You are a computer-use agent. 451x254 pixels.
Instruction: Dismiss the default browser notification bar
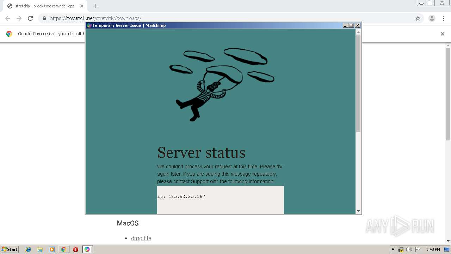pyautogui.click(x=443, y=34)
